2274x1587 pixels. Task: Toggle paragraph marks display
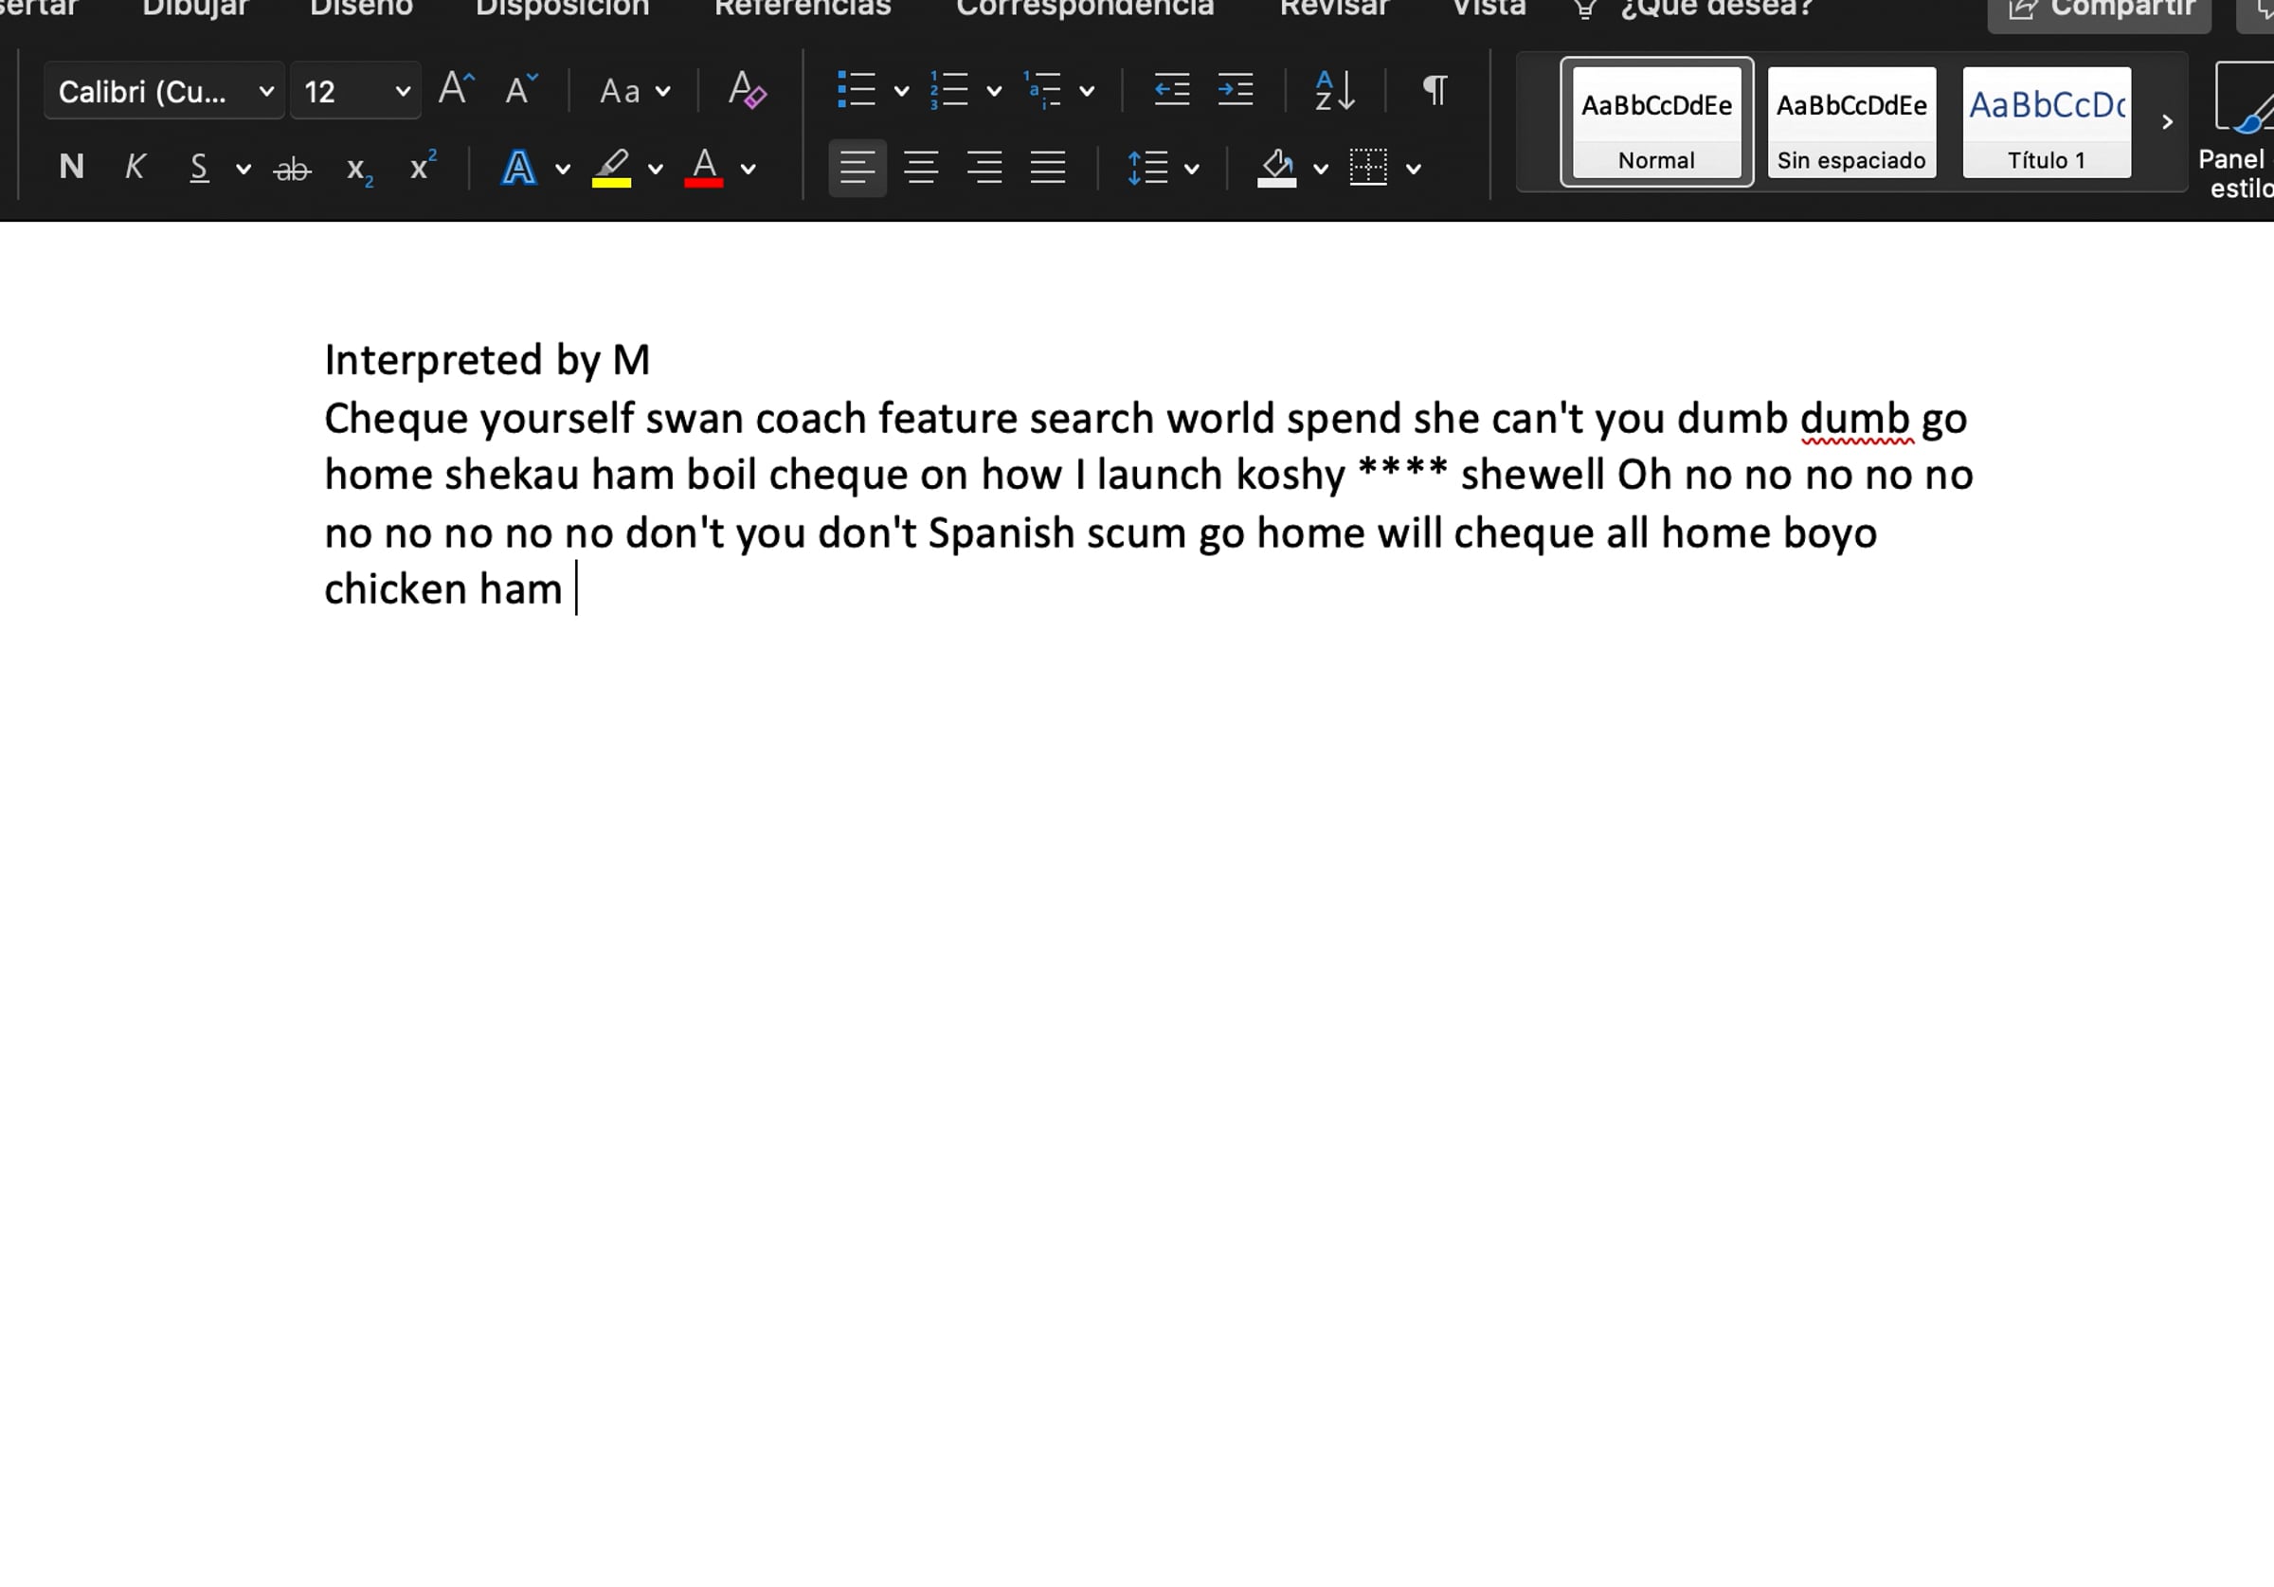1435,91
